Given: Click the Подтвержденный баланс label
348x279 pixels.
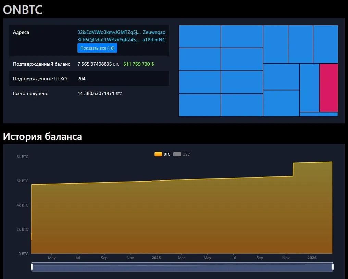Looking at the screenshot, I should [x=41, y=64].
